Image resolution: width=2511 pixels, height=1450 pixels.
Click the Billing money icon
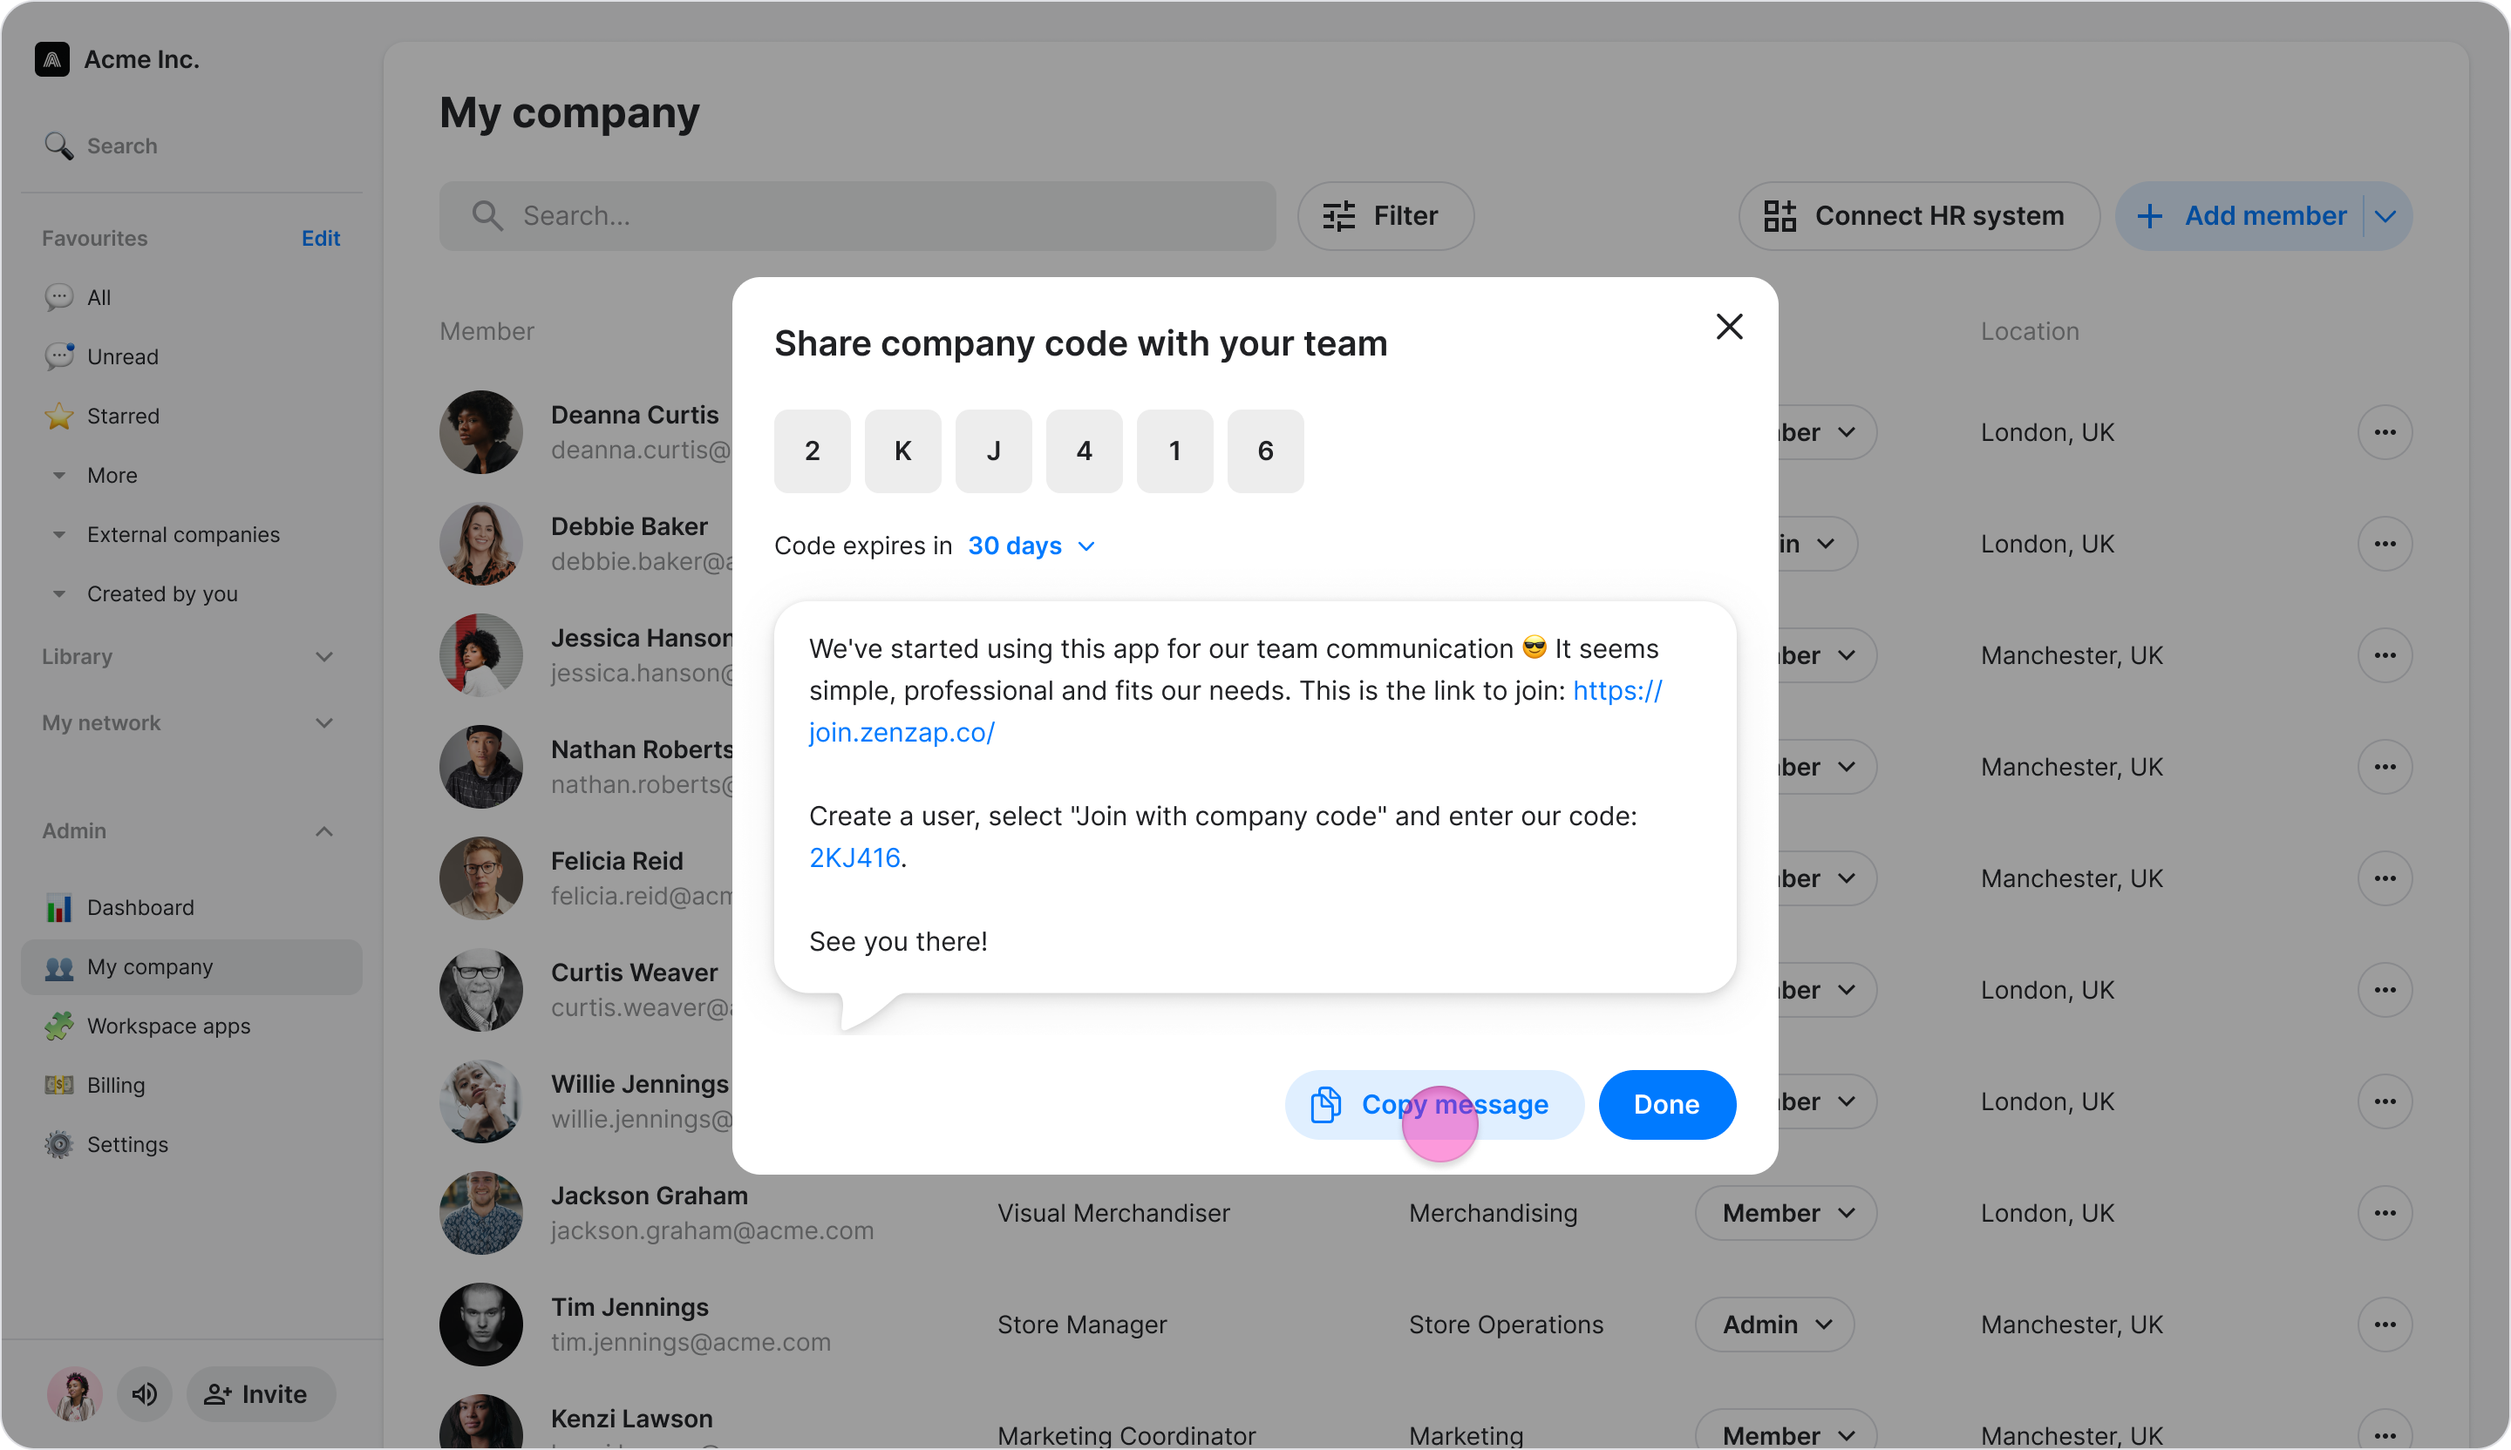tap(58, 1086)
